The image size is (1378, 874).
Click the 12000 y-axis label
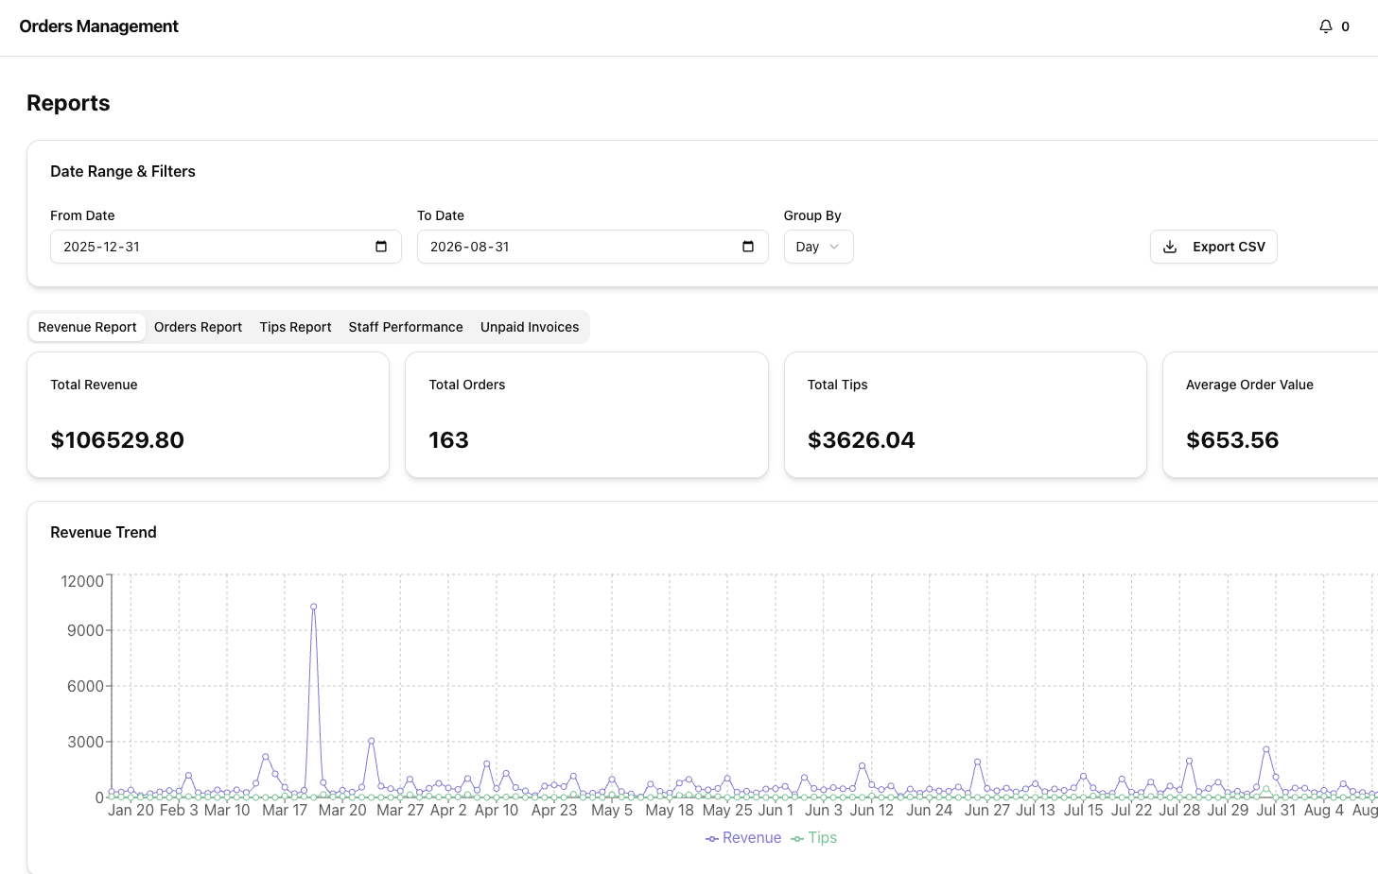[x=82, y=581]
